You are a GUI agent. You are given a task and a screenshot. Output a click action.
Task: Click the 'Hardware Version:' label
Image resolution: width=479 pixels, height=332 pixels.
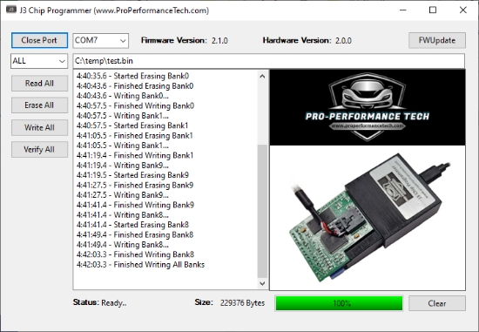click(297, 40)
